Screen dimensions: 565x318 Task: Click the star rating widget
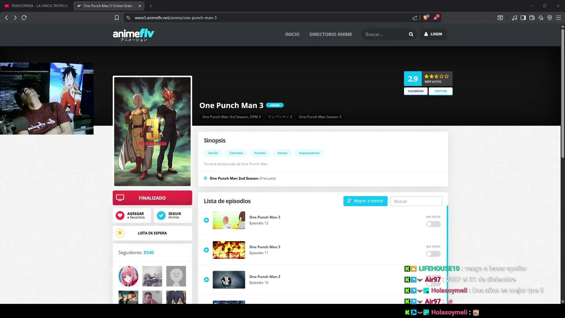[437, 76]
